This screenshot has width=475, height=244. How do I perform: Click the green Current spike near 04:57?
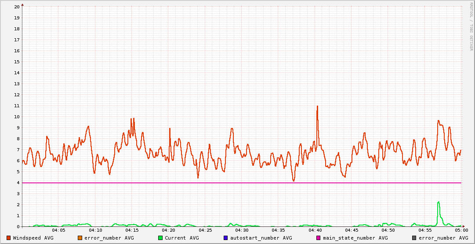click(x=439, y=203)
